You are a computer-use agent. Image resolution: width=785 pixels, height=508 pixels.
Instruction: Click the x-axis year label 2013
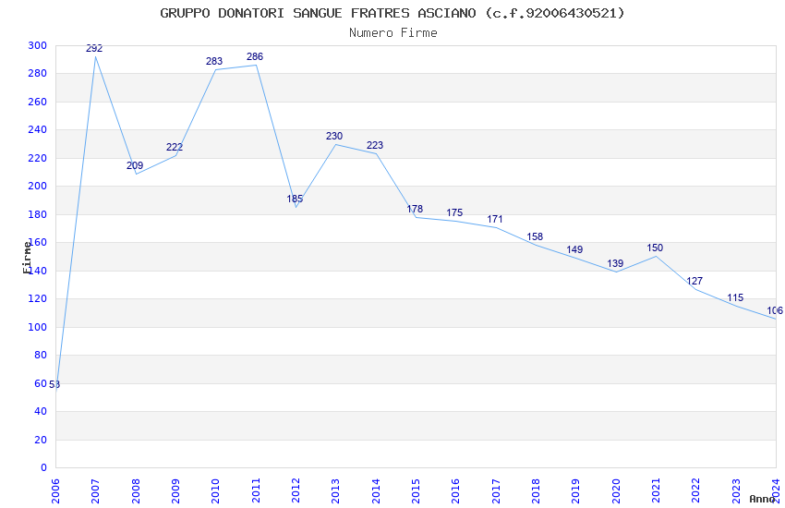click(x=335, y=491)
